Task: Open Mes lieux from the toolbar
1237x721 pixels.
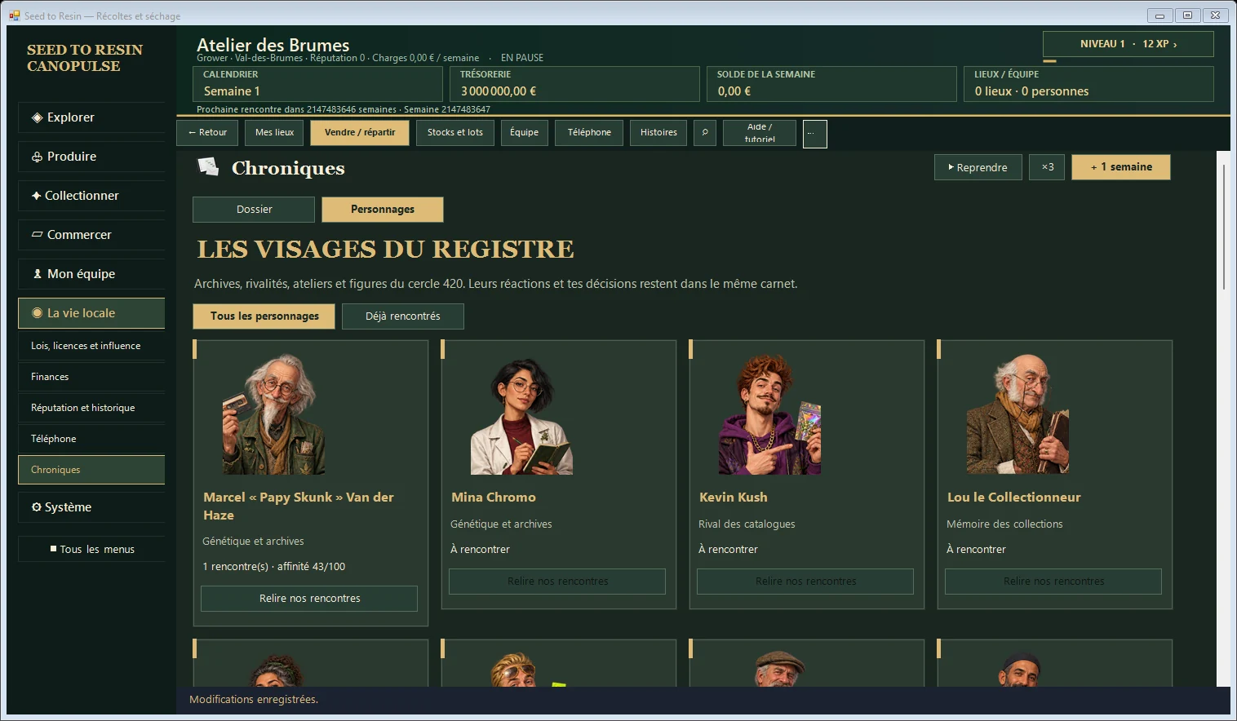Action: [x=274, y=133]
